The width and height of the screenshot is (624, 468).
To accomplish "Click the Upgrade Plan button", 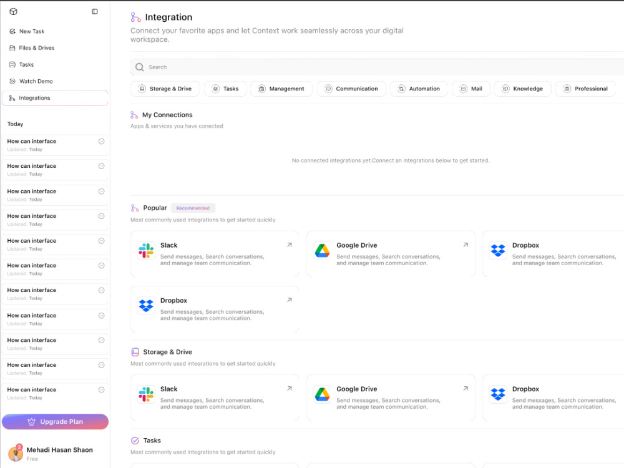I will pos(55,422).
